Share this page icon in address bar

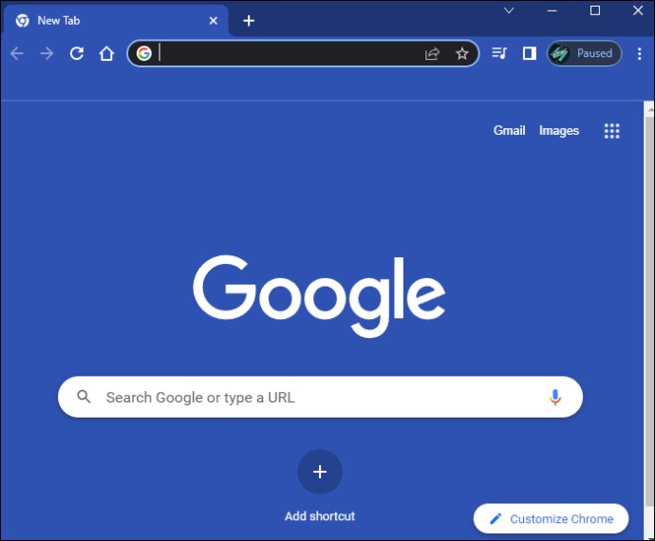tap(432, 53)
